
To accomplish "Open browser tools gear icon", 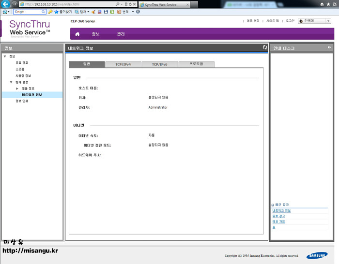I will point(335,4).
